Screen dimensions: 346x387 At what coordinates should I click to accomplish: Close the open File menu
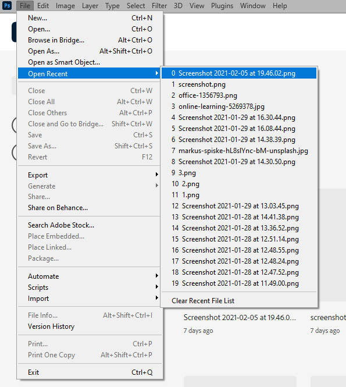[x=25, y=6]
